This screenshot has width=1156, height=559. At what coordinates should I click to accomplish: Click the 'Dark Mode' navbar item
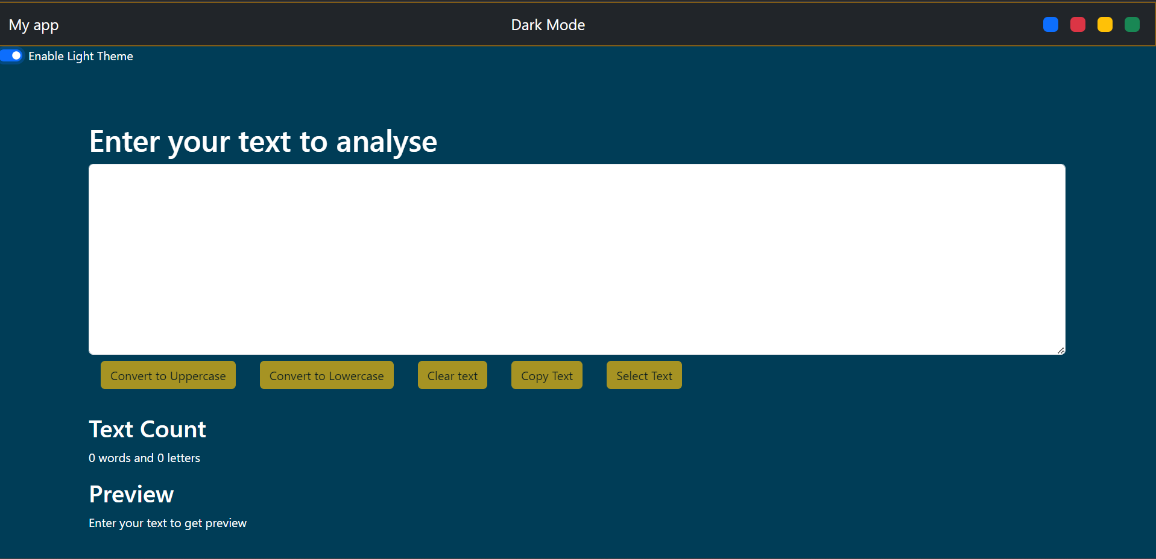pyautogui.click(x=548, y=25)
